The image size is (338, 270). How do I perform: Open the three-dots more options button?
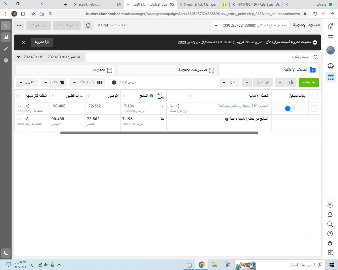(19, 26)
